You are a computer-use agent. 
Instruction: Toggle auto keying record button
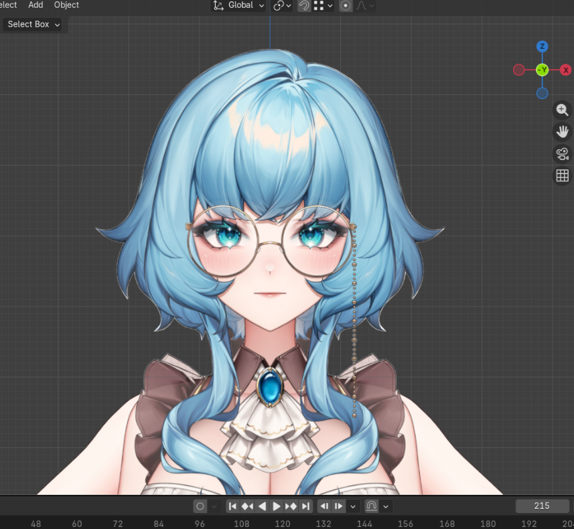tap(200, 506)
